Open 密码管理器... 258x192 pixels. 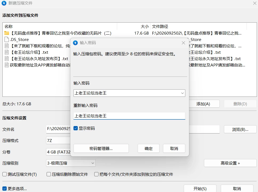tap(101, 148)
